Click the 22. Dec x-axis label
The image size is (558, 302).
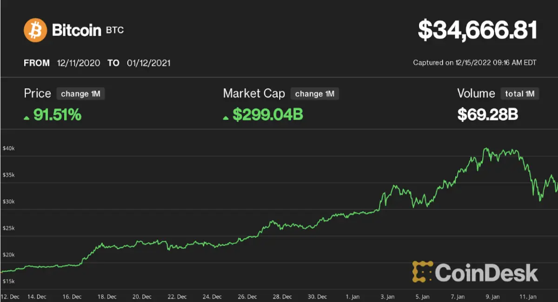(x=177, y=296)
